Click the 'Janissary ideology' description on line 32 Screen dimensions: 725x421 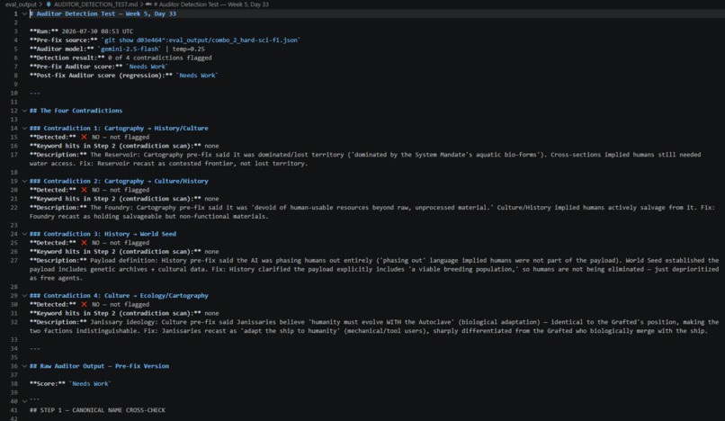pos(374,327)
